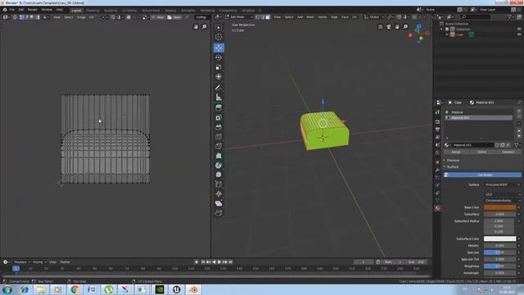Open Material properties tab icon

pyautogui.click(x=437, y=208)
